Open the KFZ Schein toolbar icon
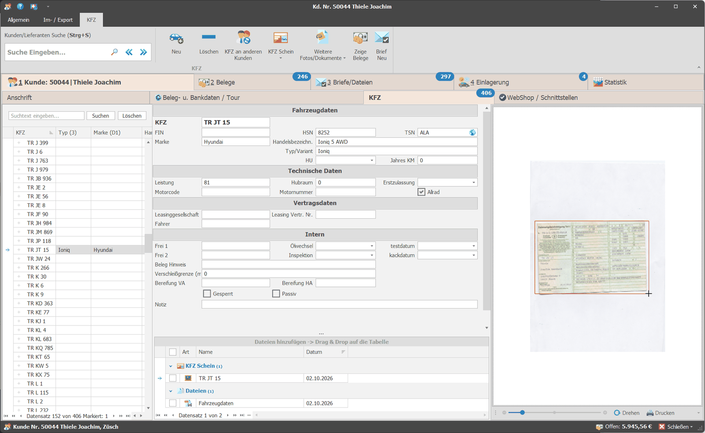The image size is (705, 433). [281, 37]
